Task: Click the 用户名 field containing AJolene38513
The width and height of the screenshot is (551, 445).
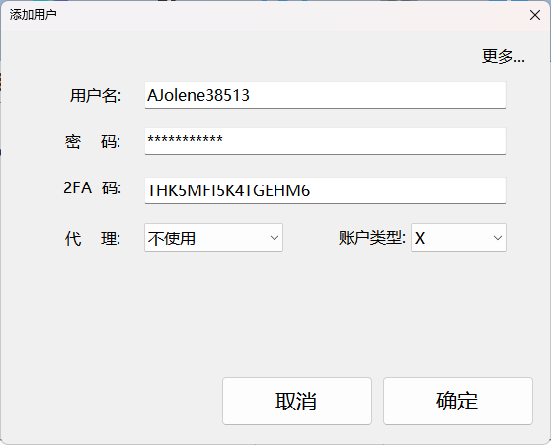Action: pos(325,95)
